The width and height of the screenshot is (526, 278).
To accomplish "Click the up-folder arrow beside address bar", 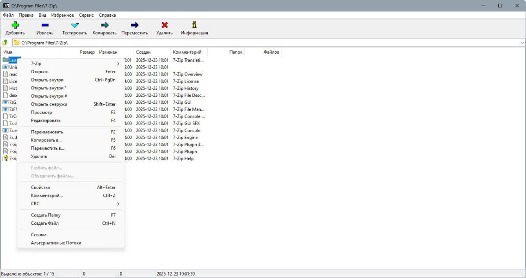I will point(5,43).
